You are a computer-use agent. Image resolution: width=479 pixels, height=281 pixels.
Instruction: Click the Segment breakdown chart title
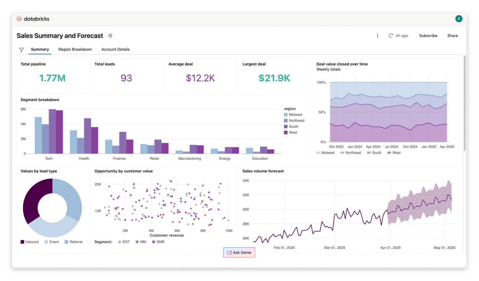[40, 100]
